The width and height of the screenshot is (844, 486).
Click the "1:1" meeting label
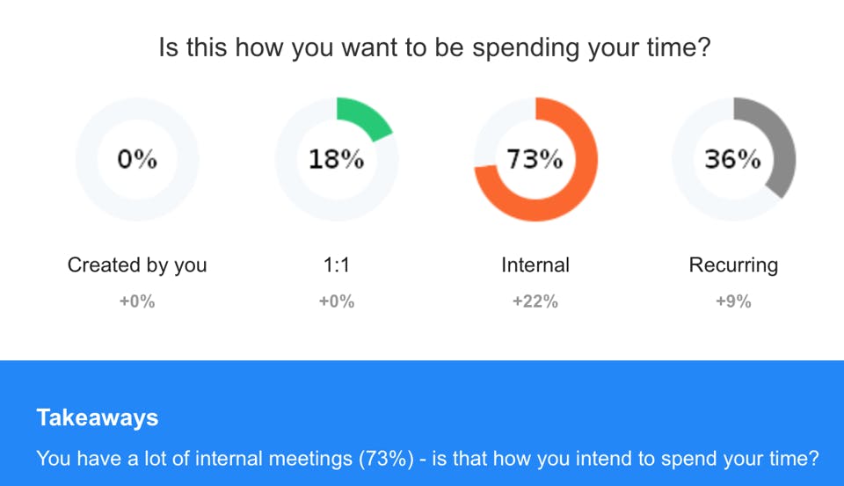point(336,265)
